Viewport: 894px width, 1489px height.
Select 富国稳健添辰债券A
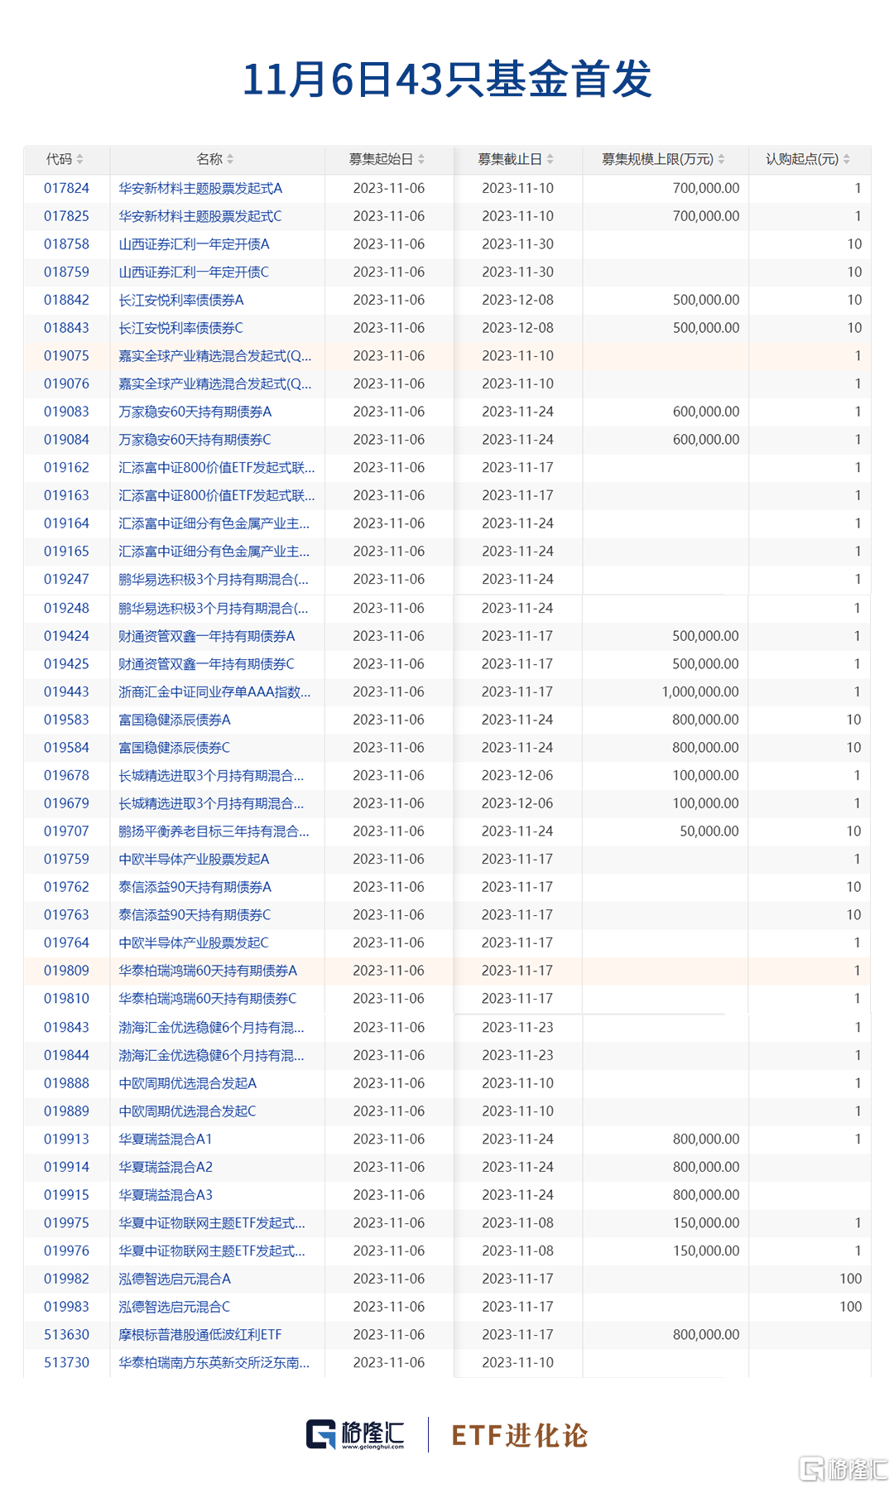(175, 720)
